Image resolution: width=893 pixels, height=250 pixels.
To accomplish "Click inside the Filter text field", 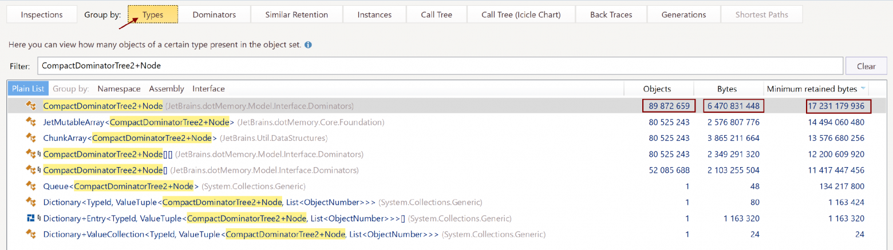I will [440, 66].
